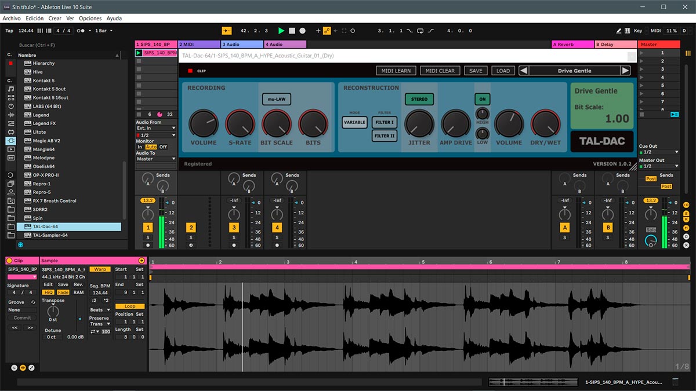Stop playback with the Stop button
This screenshot has height=391, width=696.
coord(292,31)
